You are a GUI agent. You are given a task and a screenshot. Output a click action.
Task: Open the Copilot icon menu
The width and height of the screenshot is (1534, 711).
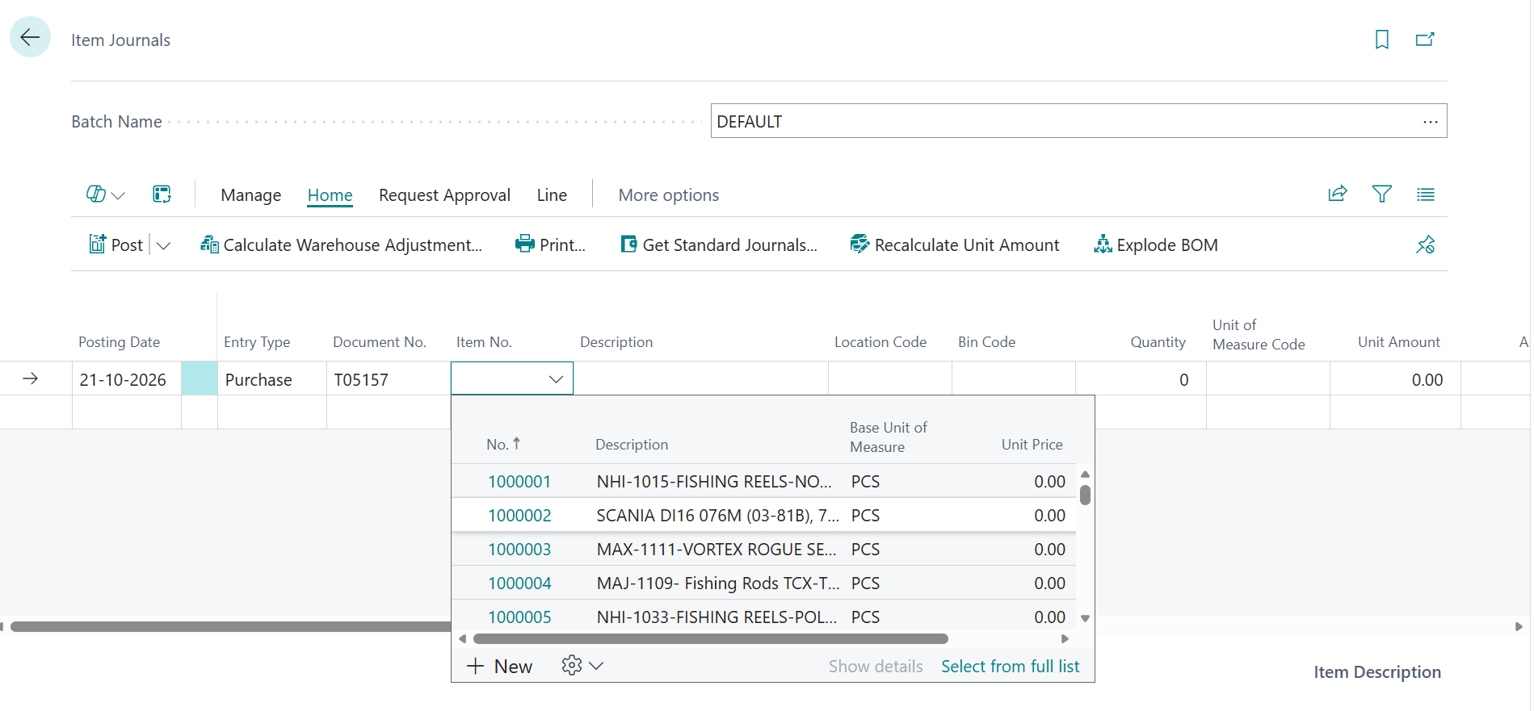[x=106, y=194]
